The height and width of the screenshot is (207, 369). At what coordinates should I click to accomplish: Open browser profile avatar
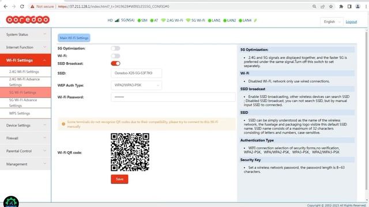(x=357, y=6)
